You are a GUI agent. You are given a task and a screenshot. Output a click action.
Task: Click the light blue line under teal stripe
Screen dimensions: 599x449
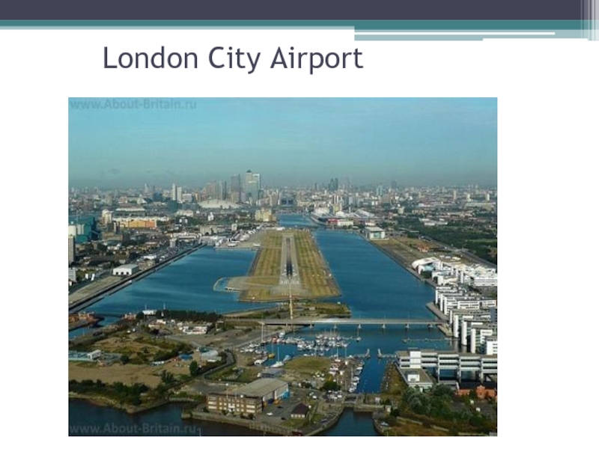[454, 34]
